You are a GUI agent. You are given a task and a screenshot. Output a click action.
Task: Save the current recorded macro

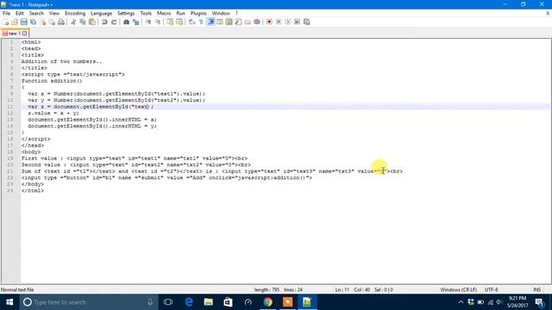(x=307, y=22)
